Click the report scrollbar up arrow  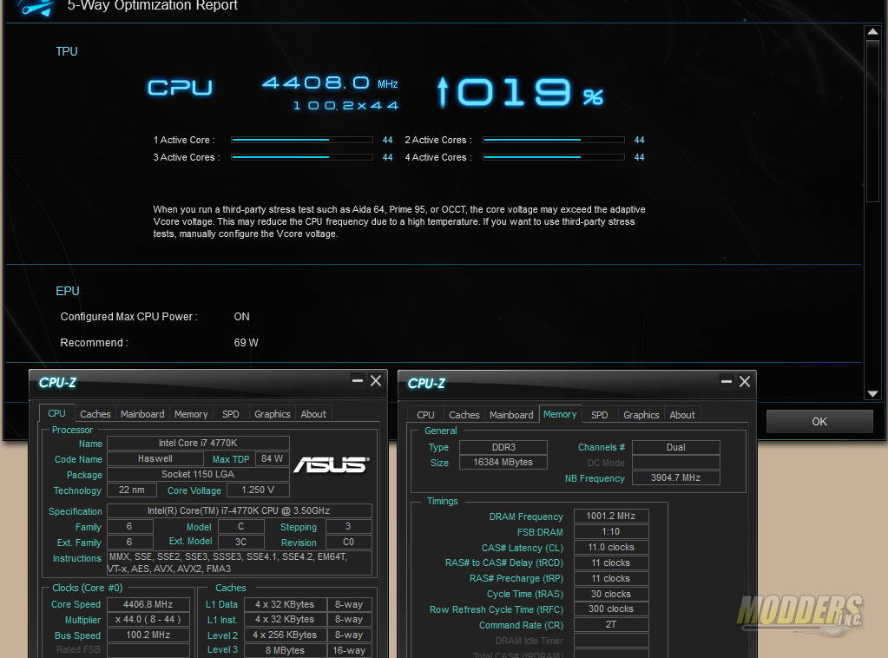(x=872, y=32)
